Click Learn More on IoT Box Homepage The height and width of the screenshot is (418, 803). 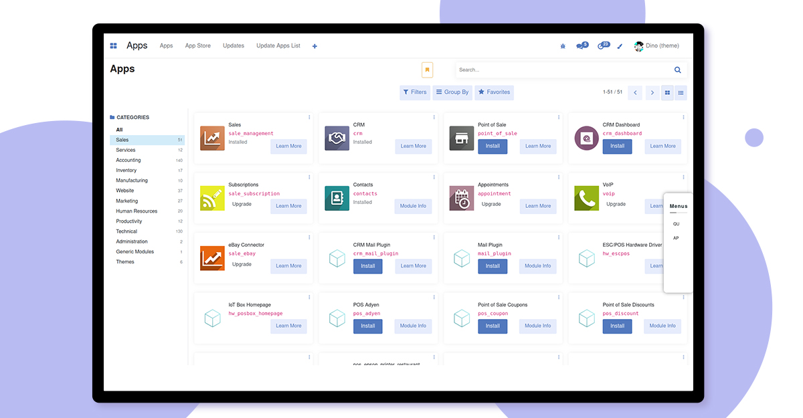pos(288,326)
